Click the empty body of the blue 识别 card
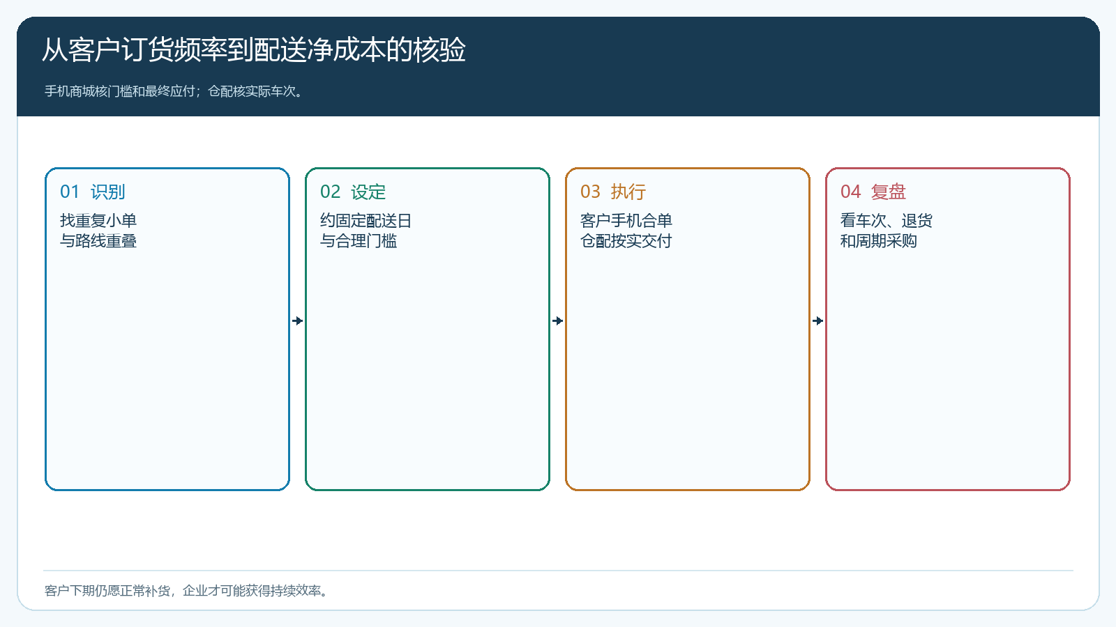The height and width of the screenshot is (627, 1116). (167, 369)
